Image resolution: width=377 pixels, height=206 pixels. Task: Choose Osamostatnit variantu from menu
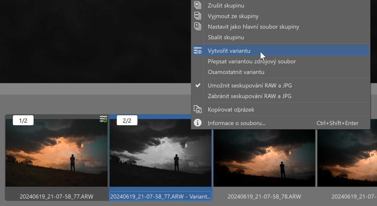[236, 72]
